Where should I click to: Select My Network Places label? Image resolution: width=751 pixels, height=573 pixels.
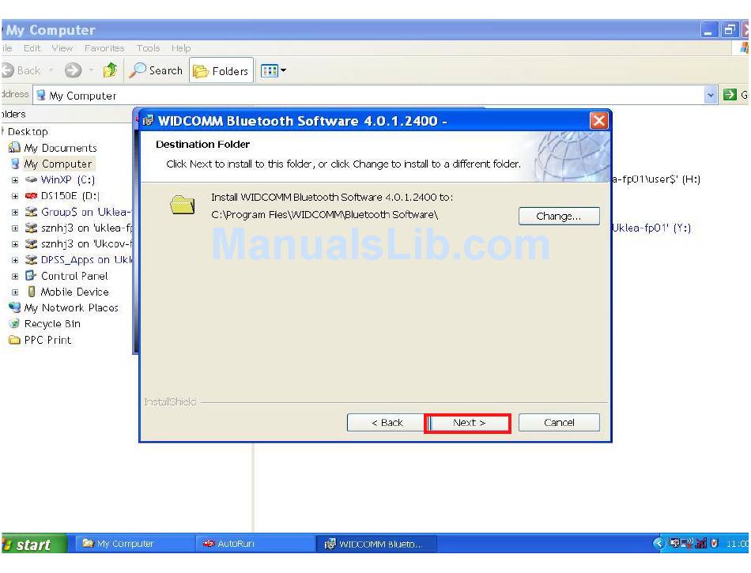click(71, 307)
